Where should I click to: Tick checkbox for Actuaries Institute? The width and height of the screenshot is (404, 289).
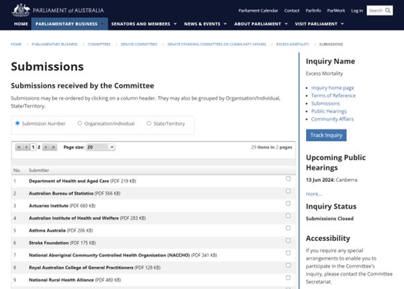coord(288,203)
